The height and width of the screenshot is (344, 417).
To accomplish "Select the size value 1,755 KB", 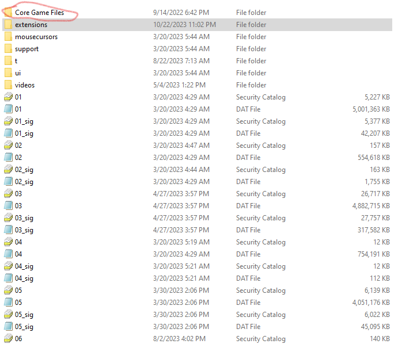I will coord(377,182).
